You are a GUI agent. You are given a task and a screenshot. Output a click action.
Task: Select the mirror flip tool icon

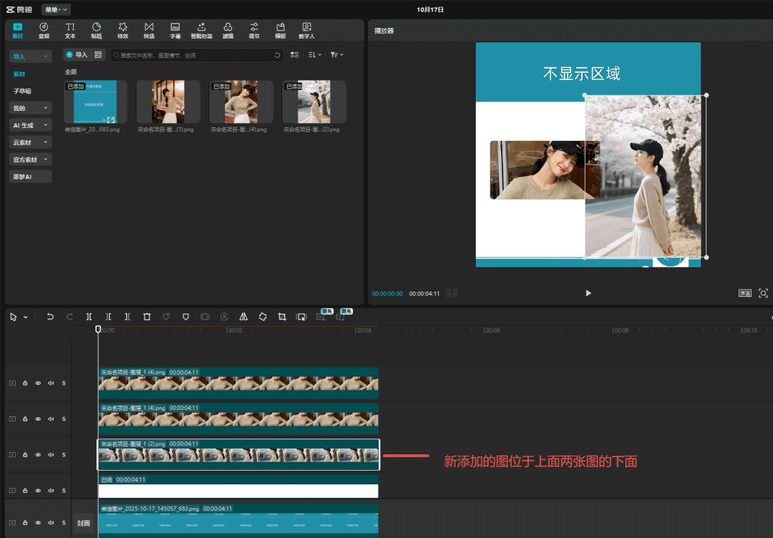[243, 316]
